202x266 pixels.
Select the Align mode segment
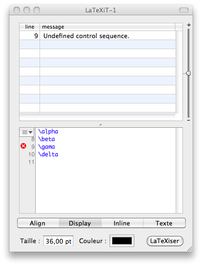(x=38, y=223)
